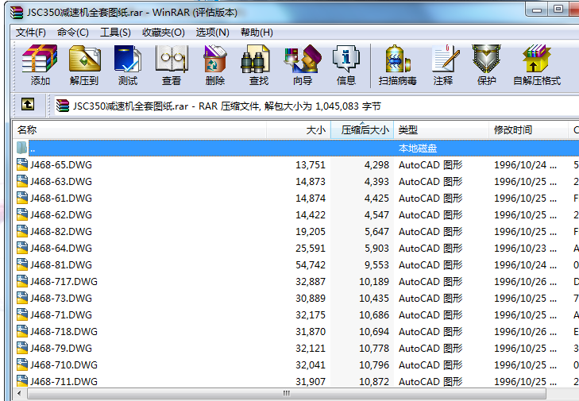Click the Protect (保护) shield icon
Viewport: 579px width, 401px height.
point(486,58)
